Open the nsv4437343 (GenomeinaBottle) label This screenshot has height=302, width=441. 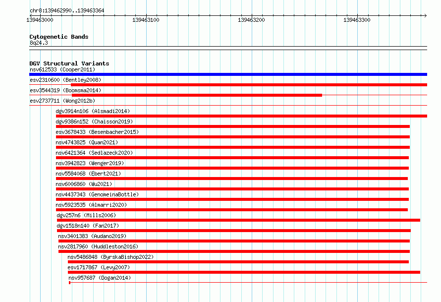pos(97,194)
